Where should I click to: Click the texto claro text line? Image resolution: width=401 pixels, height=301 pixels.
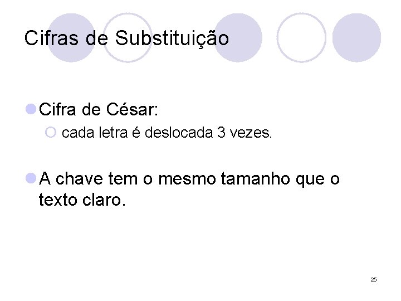[82, 200]
